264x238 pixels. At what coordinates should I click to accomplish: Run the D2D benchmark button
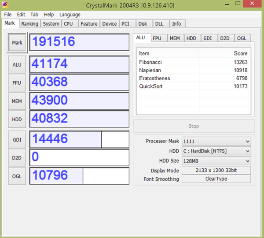click(17, 158)
